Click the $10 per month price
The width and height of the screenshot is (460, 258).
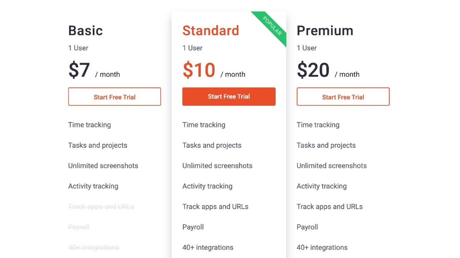[x=198, y=70]
